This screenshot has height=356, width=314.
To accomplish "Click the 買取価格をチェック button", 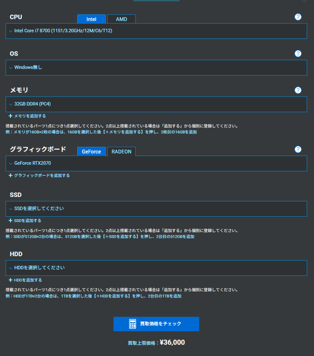I will pos(156,324).
